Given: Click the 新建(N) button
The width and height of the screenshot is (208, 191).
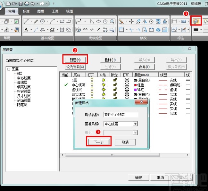Looking at the screenshot, I should (75, 60).
